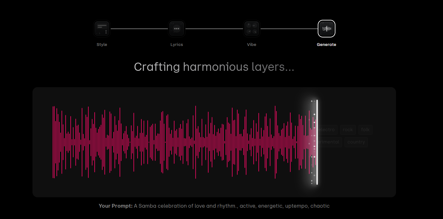
Task: Select the Vibe knobs icon
Action: [x=251, y=29]
